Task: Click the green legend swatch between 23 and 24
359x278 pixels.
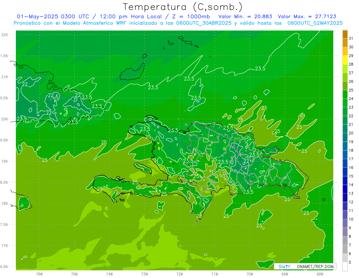Action: pos(345,103)
